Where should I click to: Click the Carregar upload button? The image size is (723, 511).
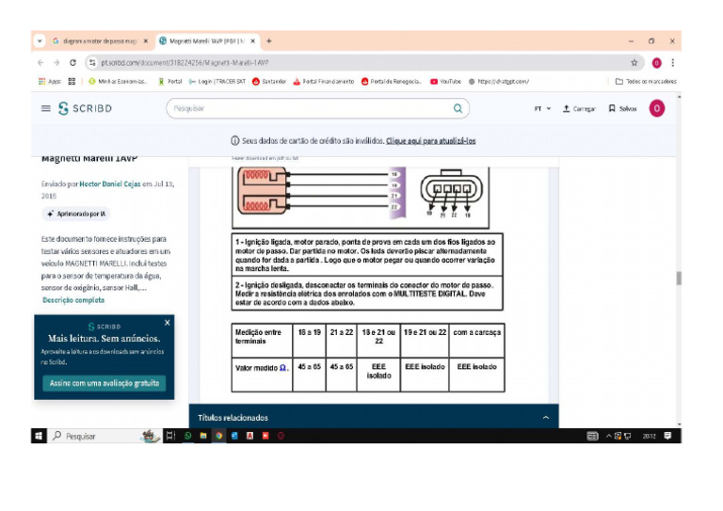point(579,109)
